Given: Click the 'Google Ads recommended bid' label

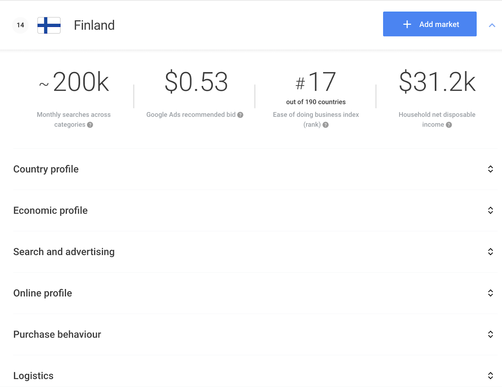Looking at the screenshot, I should point(191,115).
